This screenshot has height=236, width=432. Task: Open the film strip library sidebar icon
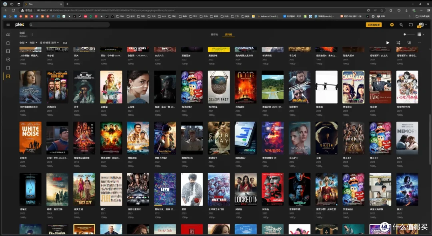coord(8,51)
